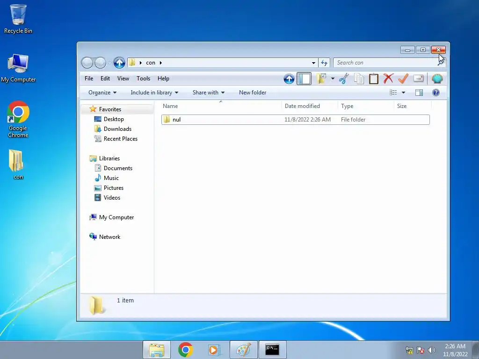Click the Cut scissors icon
The height and width of the screenshot is (359, 479).
[344, 79]
